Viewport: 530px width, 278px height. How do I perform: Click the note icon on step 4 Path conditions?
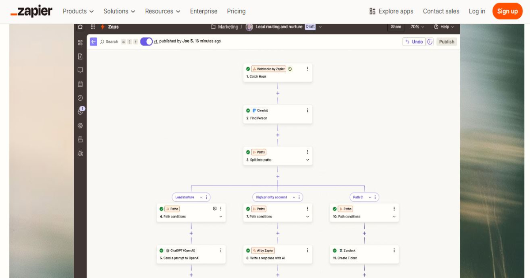pos(215,209)
